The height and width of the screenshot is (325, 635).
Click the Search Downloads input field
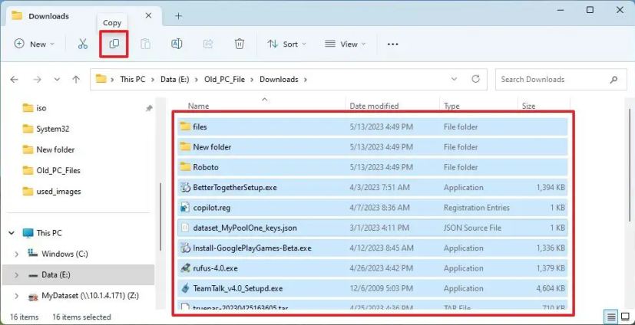click(561, 79)
